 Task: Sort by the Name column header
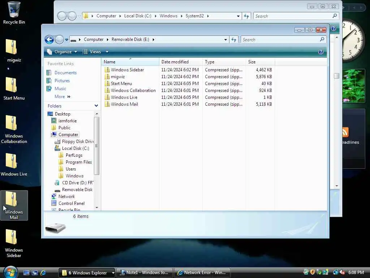click(130, 62)
